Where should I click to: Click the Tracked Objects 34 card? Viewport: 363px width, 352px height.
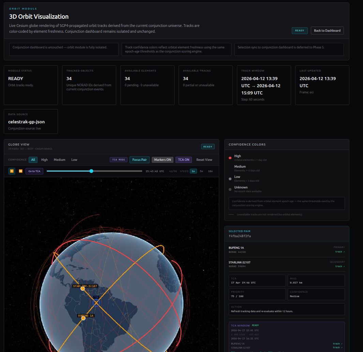[89, 85]
